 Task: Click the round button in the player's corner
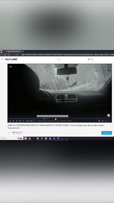[109, 115]
